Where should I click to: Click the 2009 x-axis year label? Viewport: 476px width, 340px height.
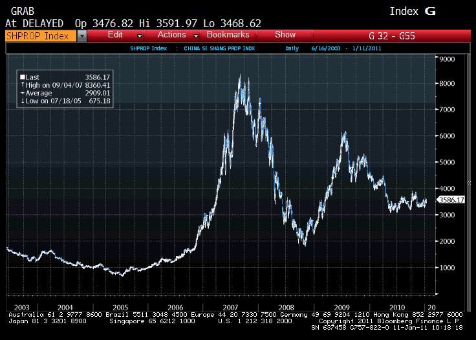342,307
